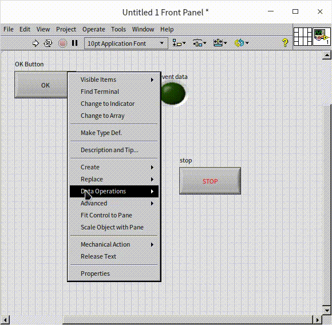Open the Align Objects tool
Viewport: 332px width, 325px height.
pos(179,43)
